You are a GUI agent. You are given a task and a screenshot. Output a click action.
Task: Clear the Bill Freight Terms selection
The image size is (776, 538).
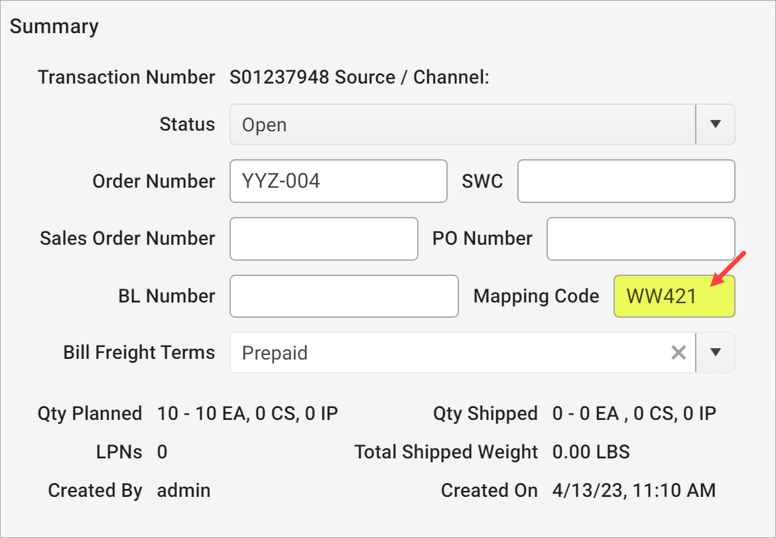coord(678,352)
